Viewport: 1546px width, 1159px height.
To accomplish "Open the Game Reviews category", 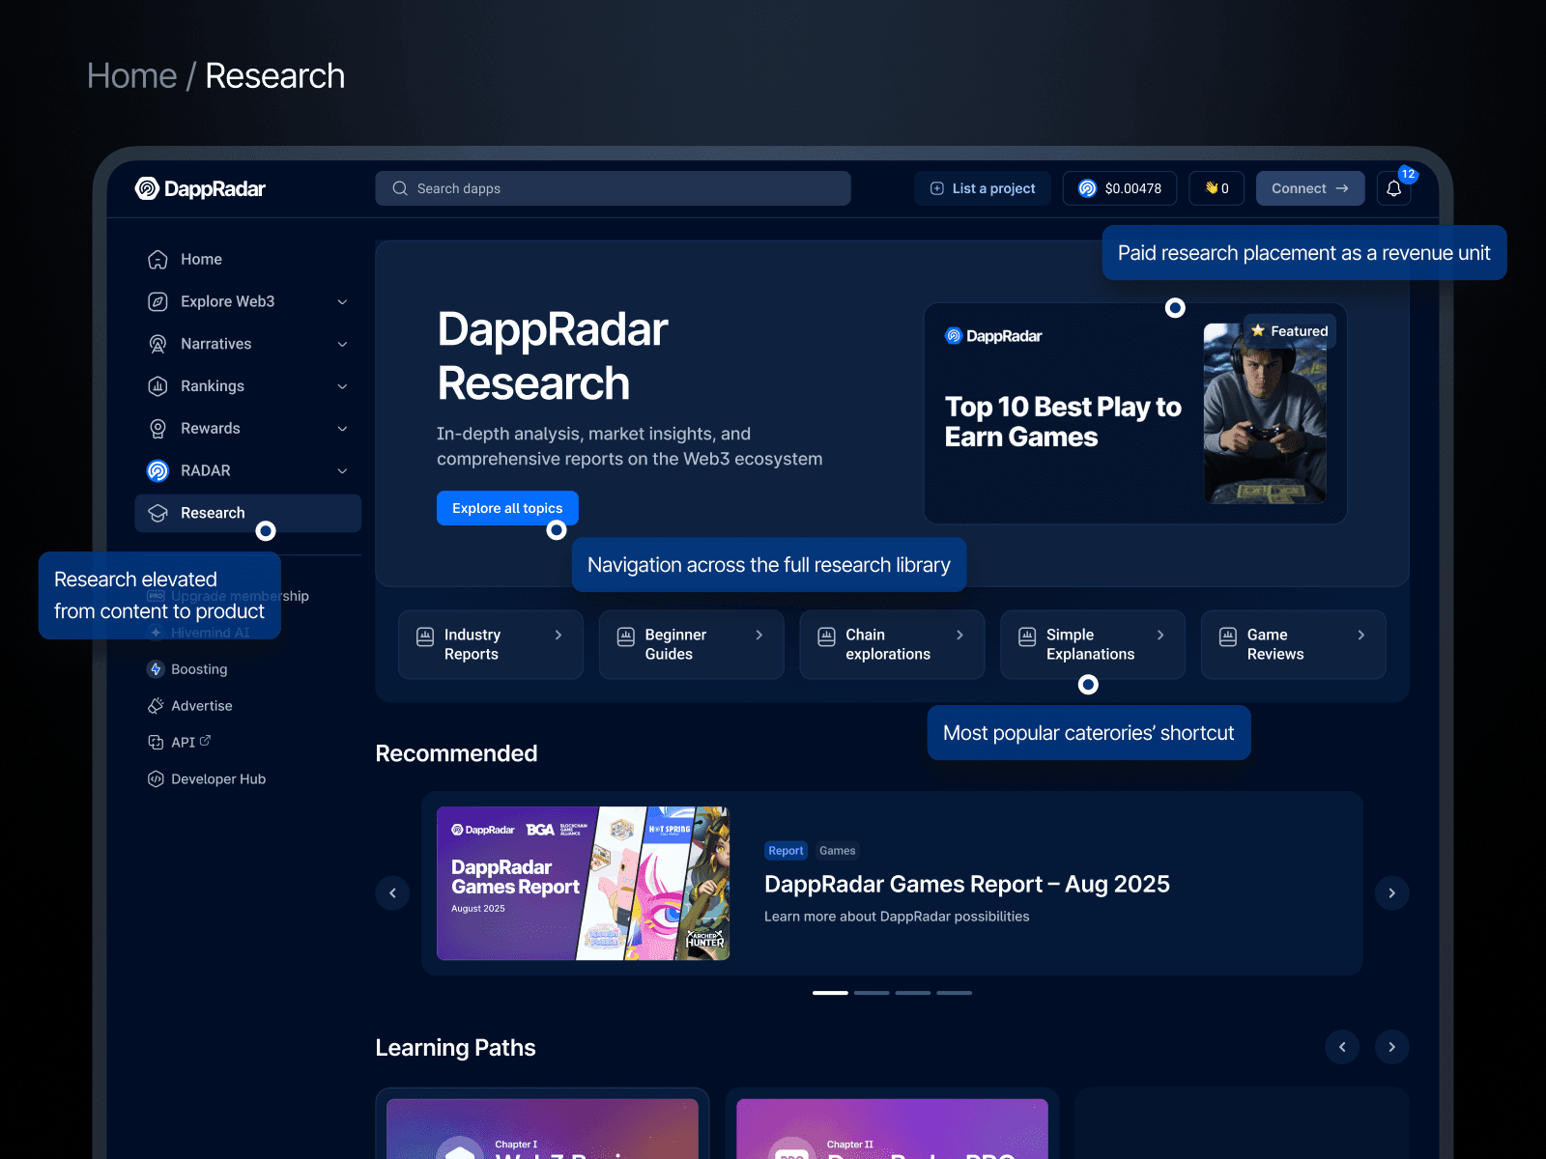I will 1294,644.
